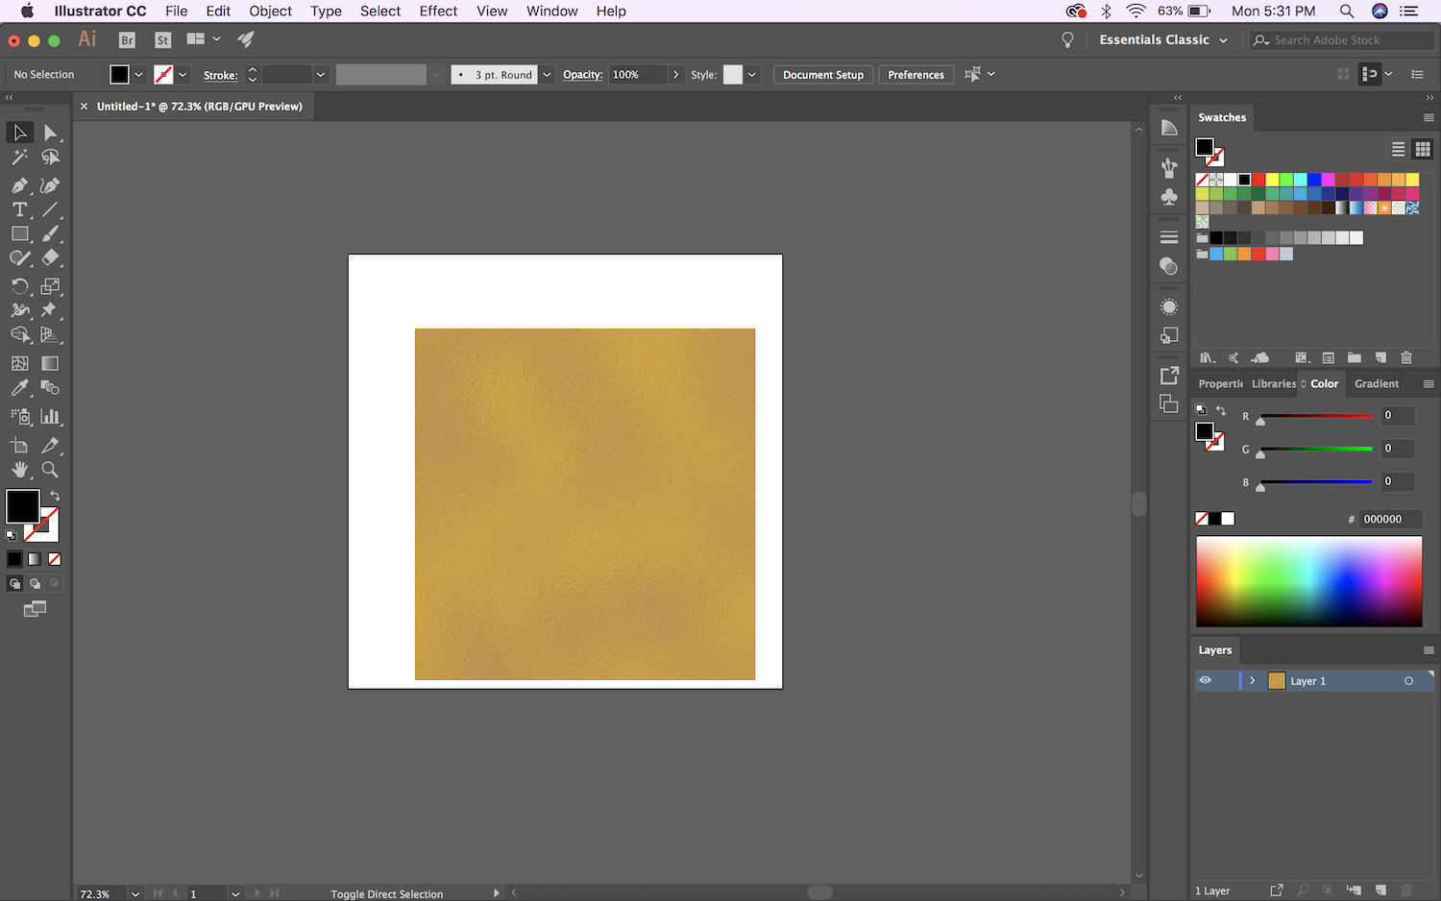
Task: Select the Direct Selection tool
Action: [51, 133]
